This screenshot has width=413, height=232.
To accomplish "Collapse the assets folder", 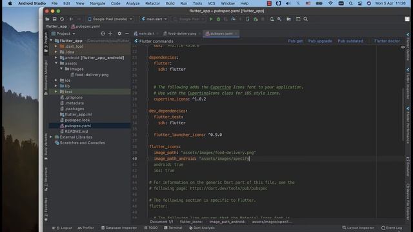I will [56, 63].
